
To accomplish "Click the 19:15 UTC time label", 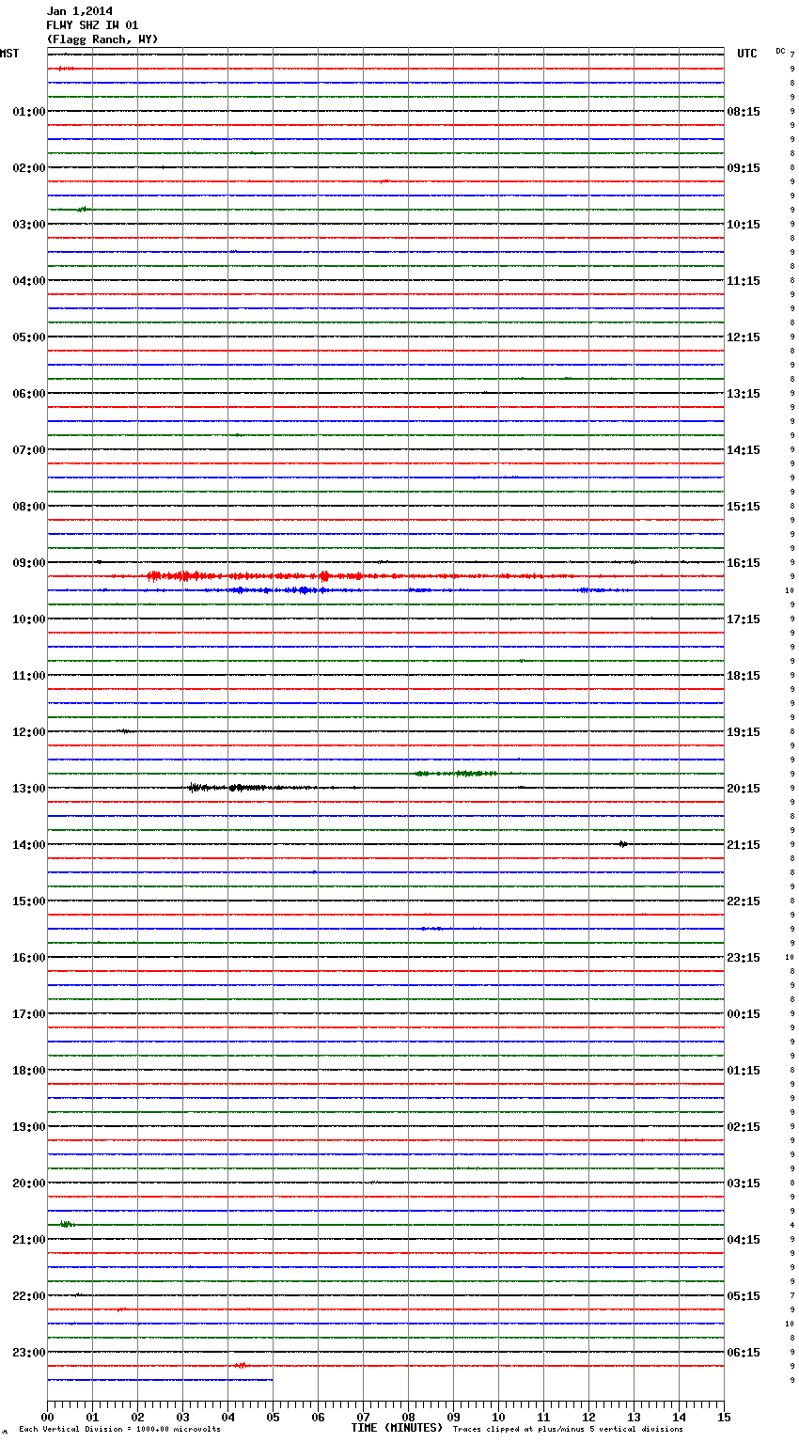I will [x=744, y=732].
